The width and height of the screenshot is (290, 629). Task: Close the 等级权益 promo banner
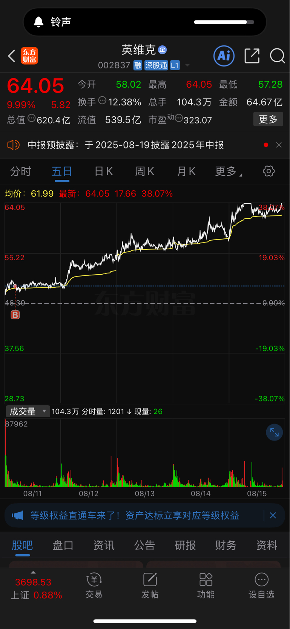(x=273, y=515)
